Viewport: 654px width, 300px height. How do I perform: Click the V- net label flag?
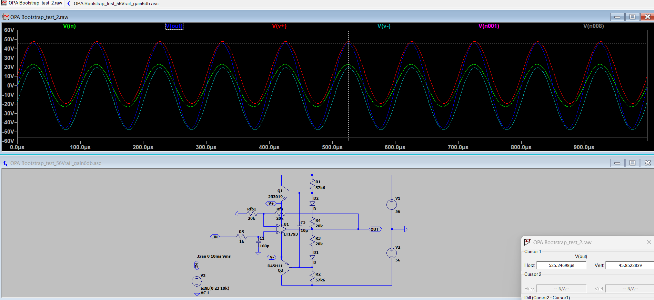pyautogui.click(x=271, y=257)
